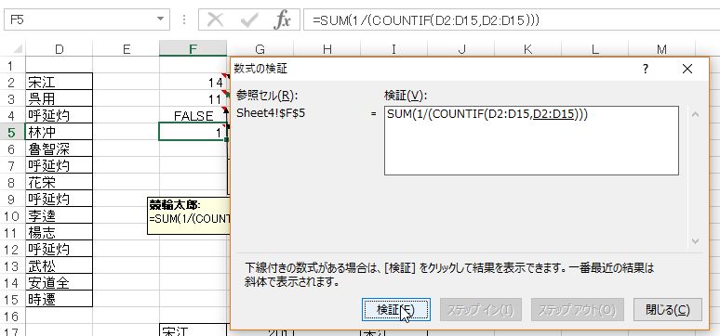The width and height of the screenshot is (720, 336).
Task: Select column F header
Action: pyautogui.click(x=193, y=49)
